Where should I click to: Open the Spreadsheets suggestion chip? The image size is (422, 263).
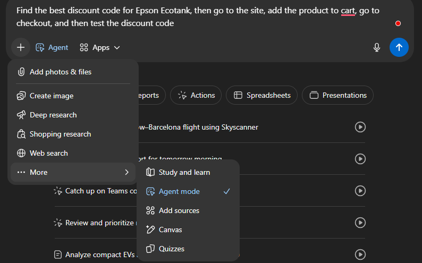(x=261, y=95)
